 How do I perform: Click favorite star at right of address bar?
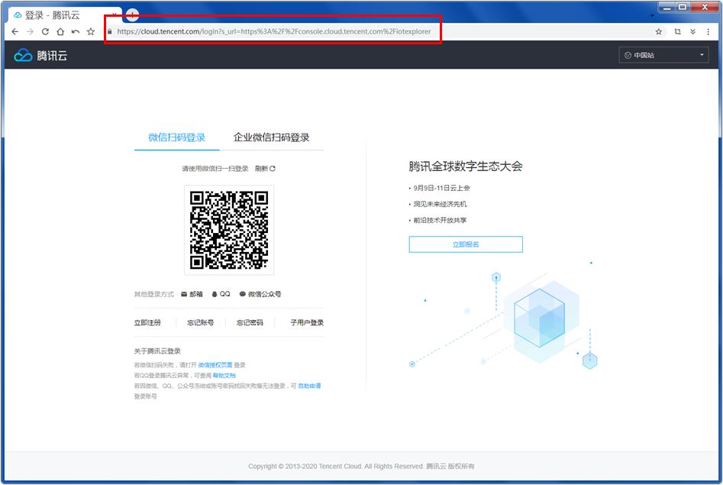[x=658, y=31]
